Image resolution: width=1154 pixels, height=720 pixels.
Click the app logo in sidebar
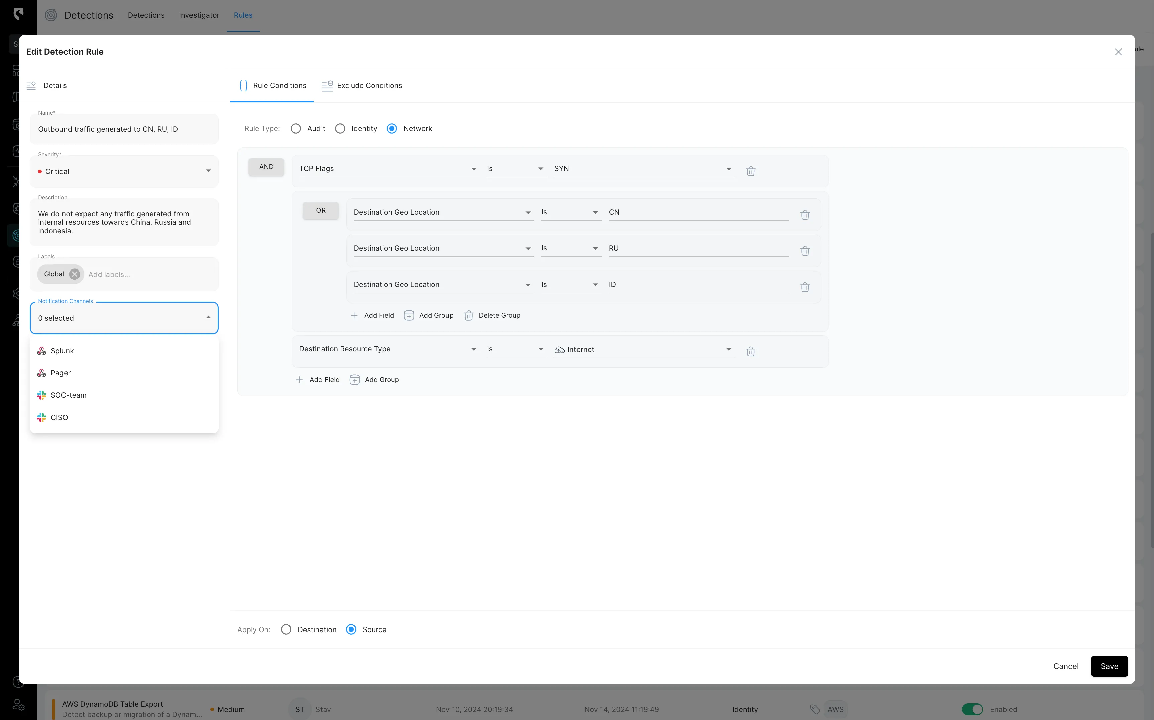click(18, 14)
